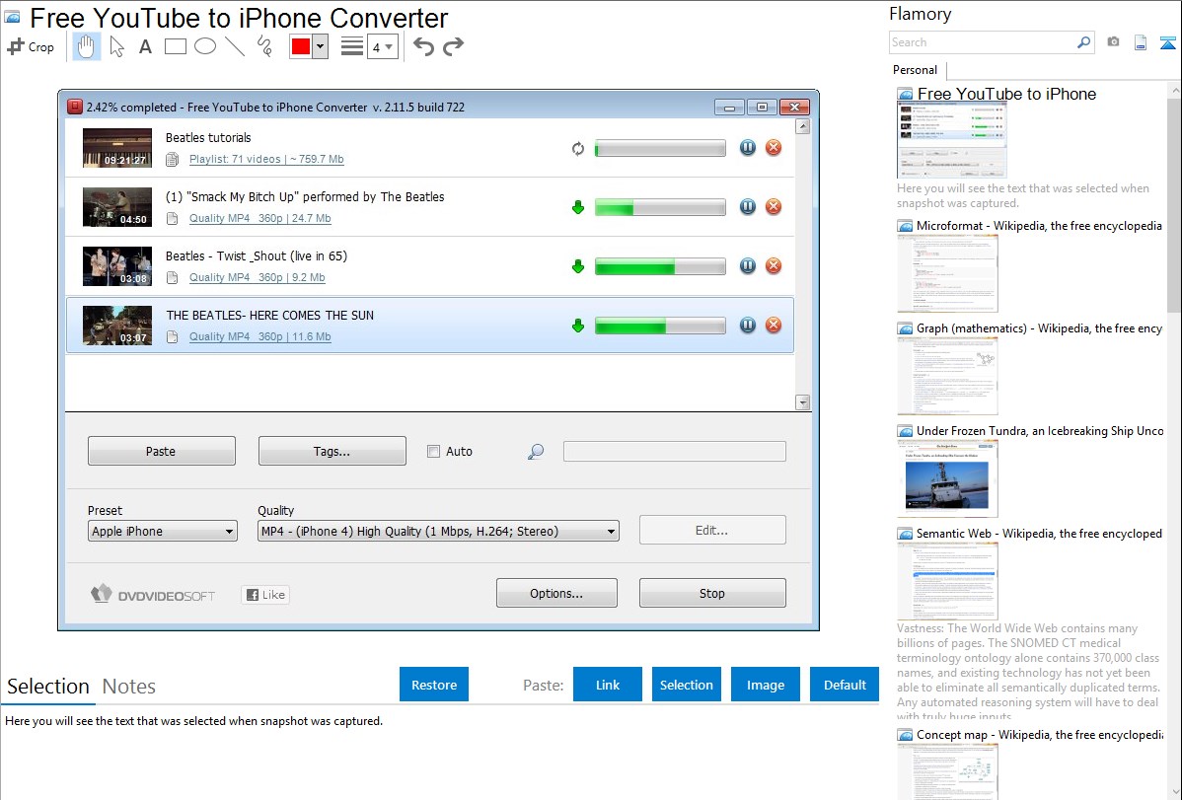The width and height of the screenshot is (1182, 800).
Task: Switch to the Personal tab
Action: click(916, 70)
